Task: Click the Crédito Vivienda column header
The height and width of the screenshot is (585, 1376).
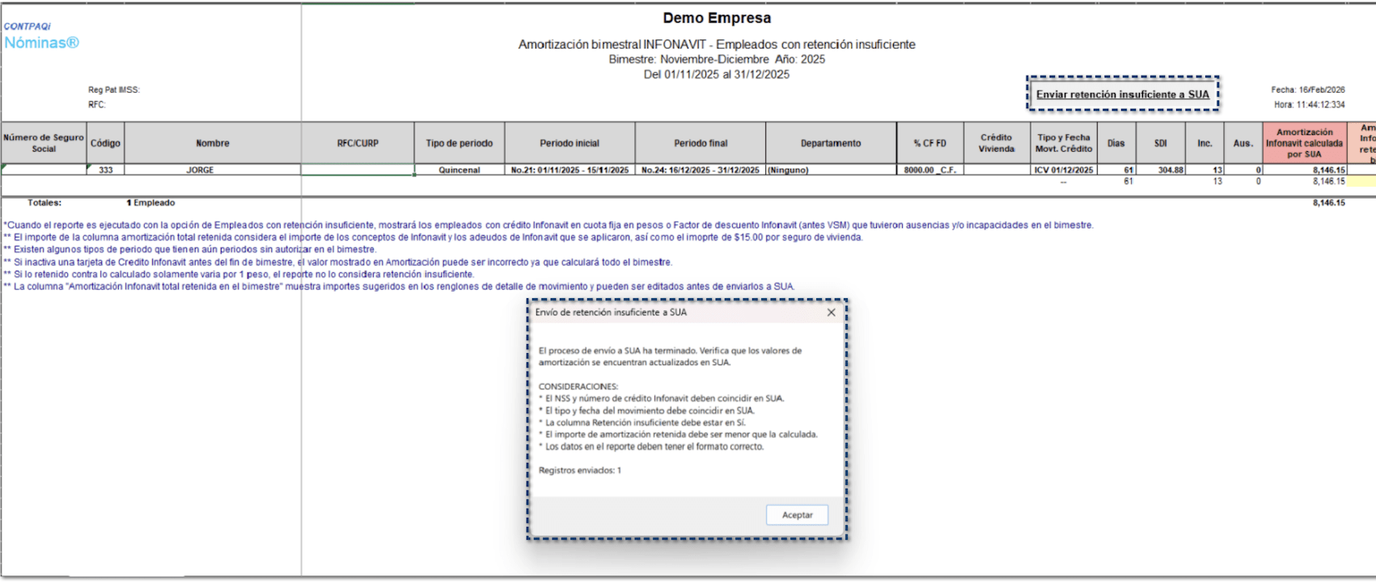Action: 996,143
